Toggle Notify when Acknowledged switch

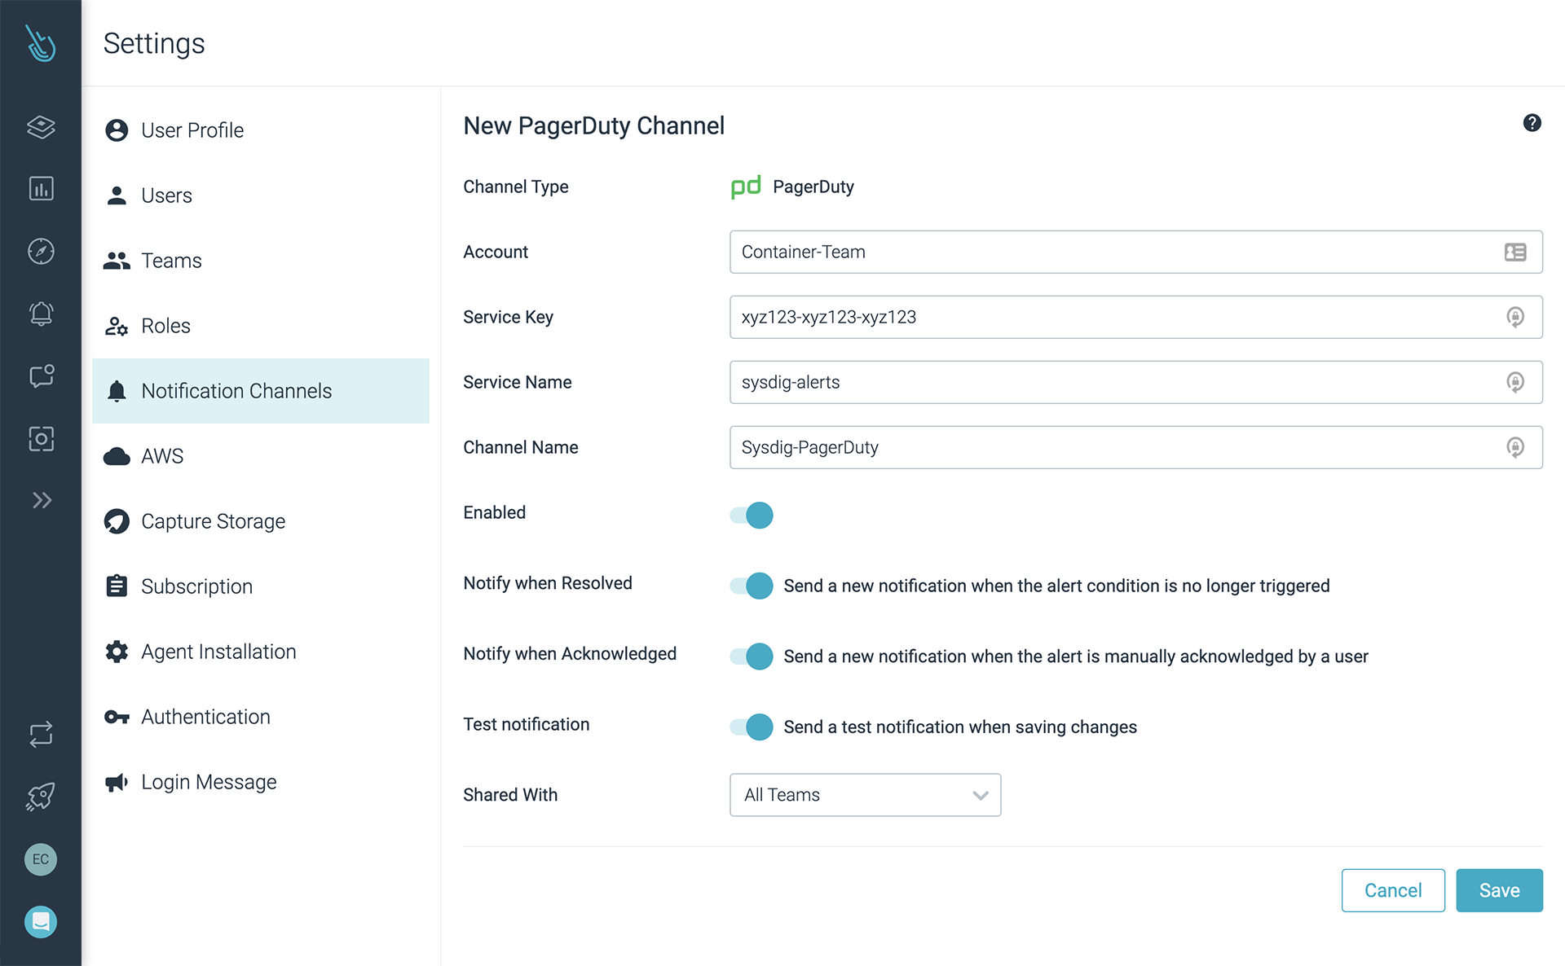tap(752, 656)
